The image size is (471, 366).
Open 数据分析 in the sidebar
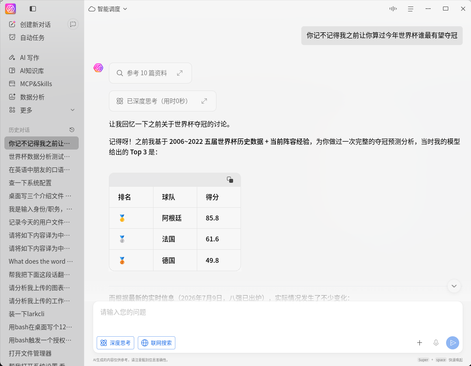click(x=32, y=97)
